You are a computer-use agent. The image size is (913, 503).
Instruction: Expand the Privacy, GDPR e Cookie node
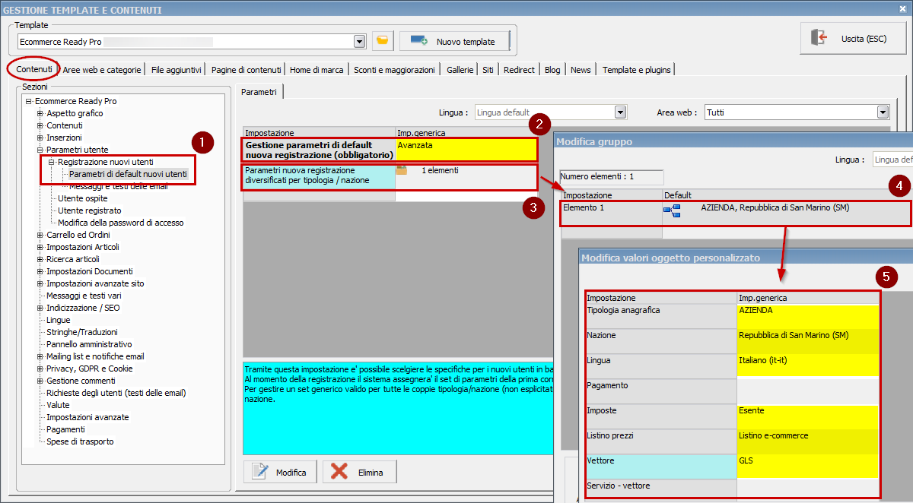click(x=40, y=369)
